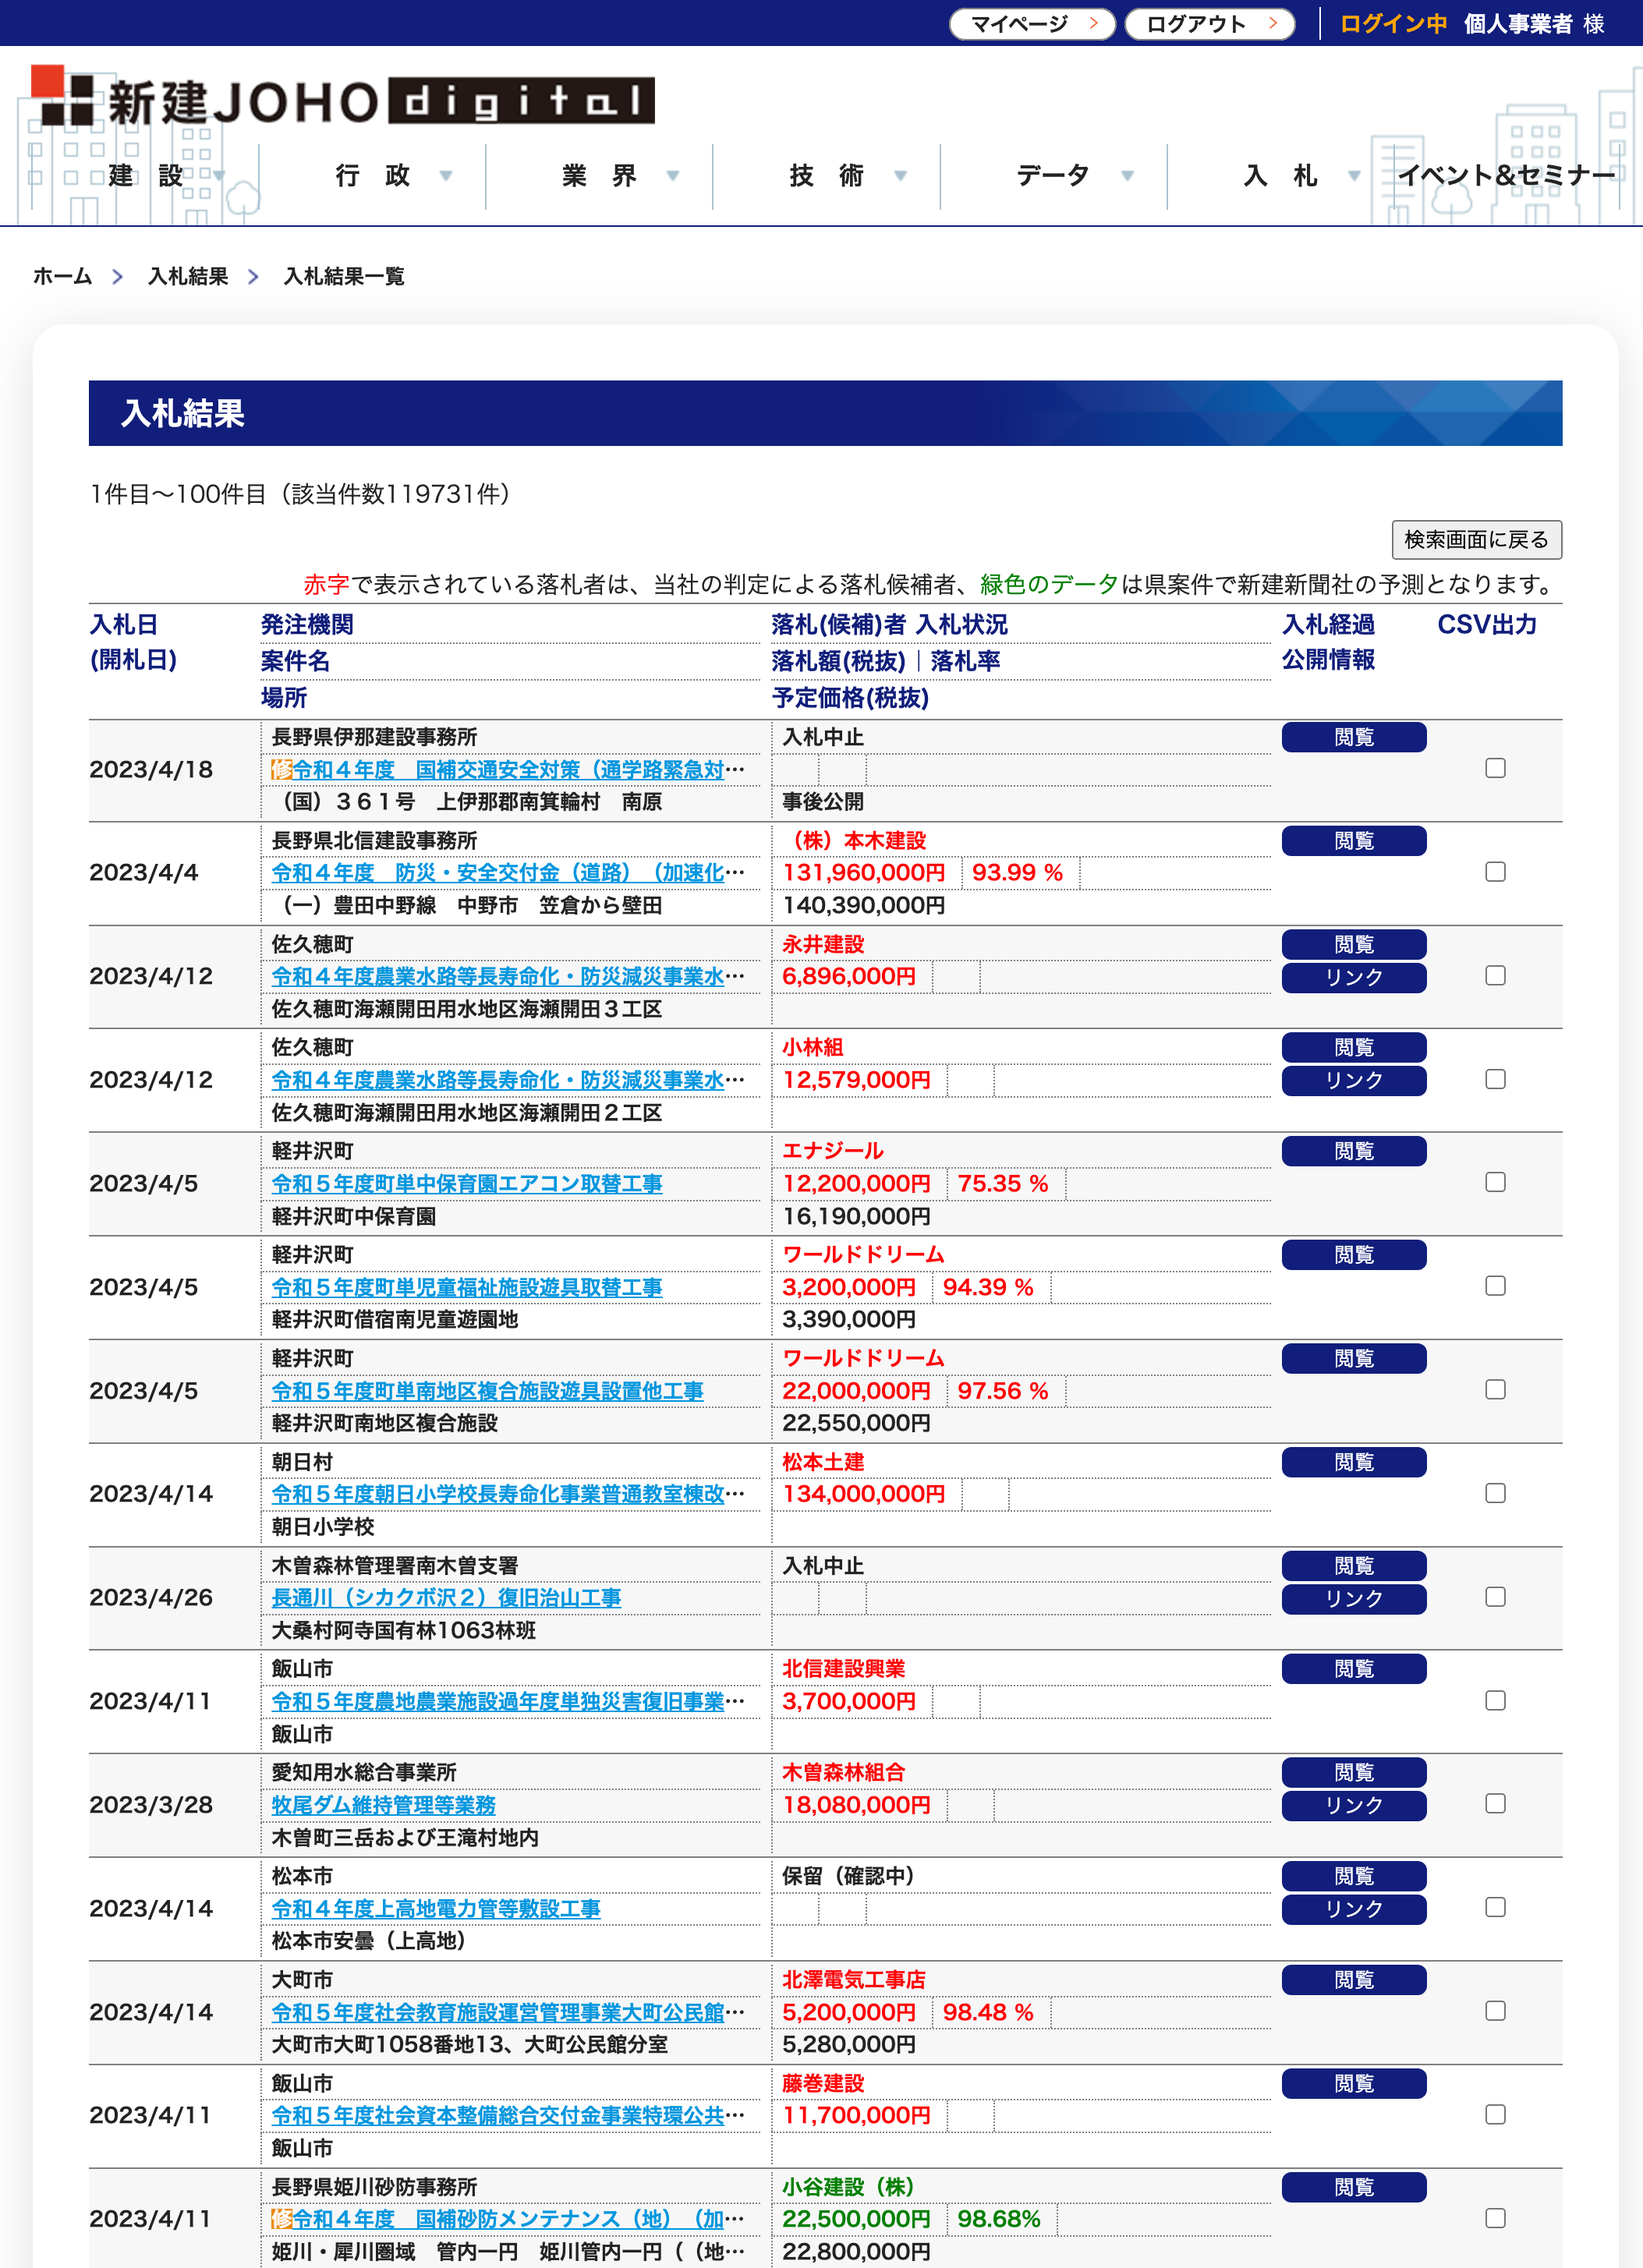Check CSV box for 北澤電気工事店 row

click(x=1495, y=2011)
